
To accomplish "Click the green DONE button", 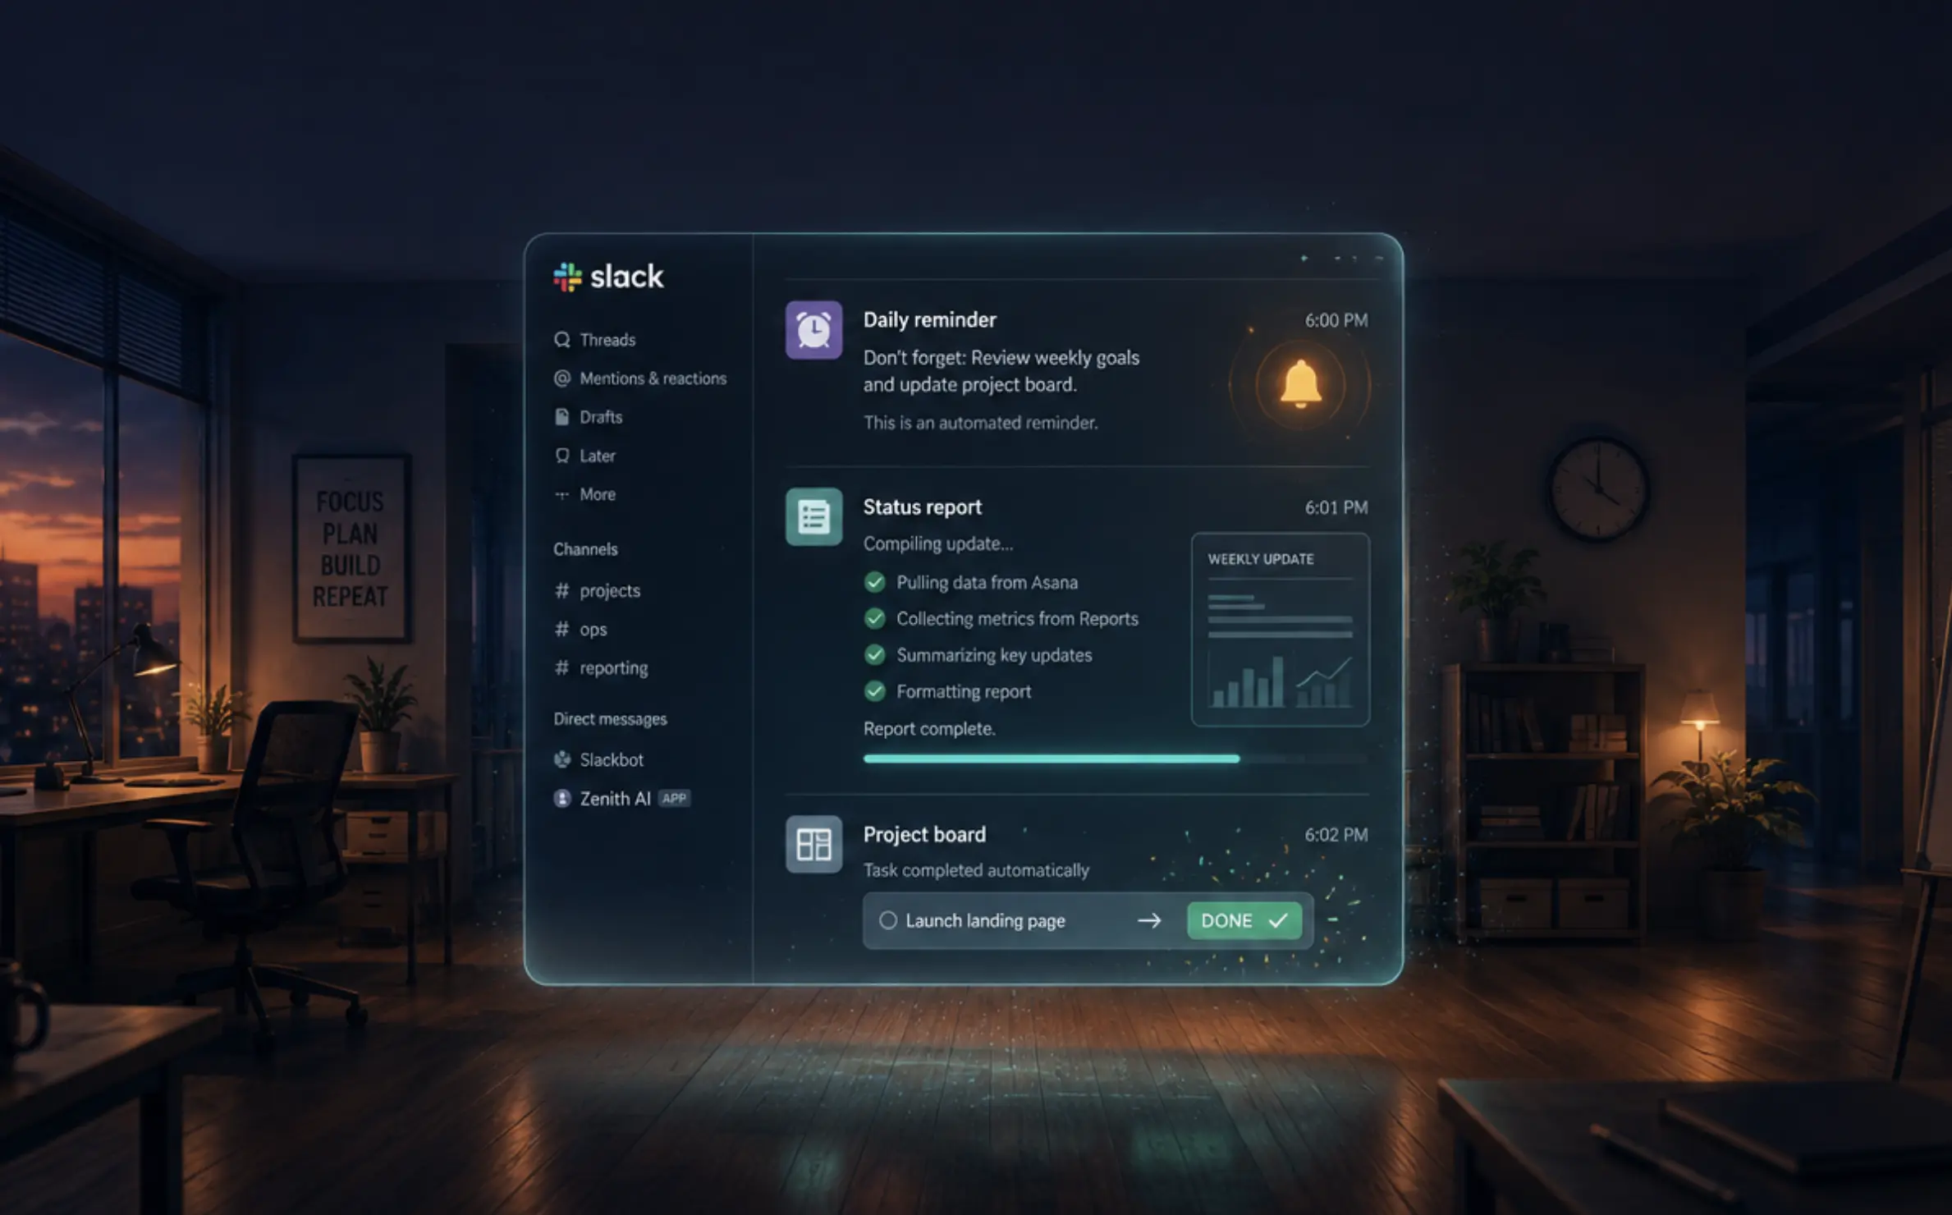I will pos(1244,920).
